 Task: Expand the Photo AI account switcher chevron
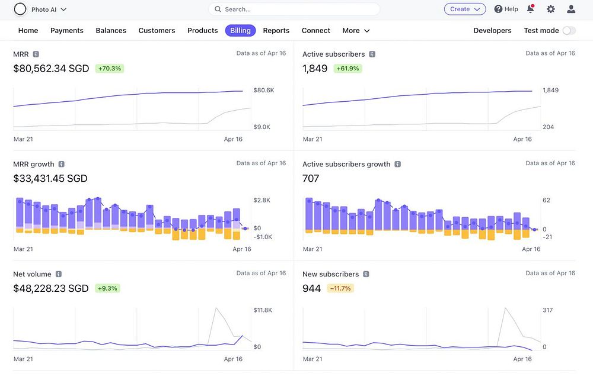point(63,9)
